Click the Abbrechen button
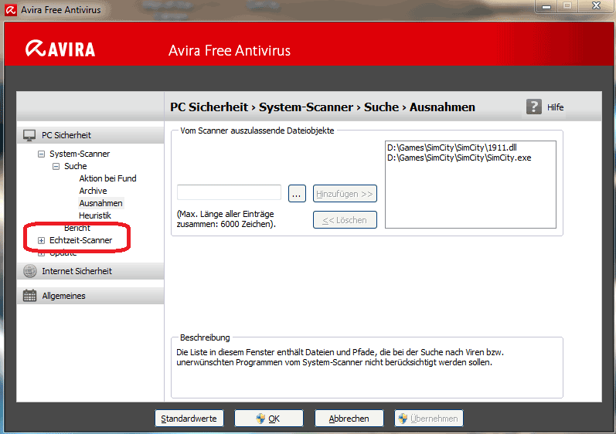The width and height of the screenshot is (616, 434). coord(349,419)
